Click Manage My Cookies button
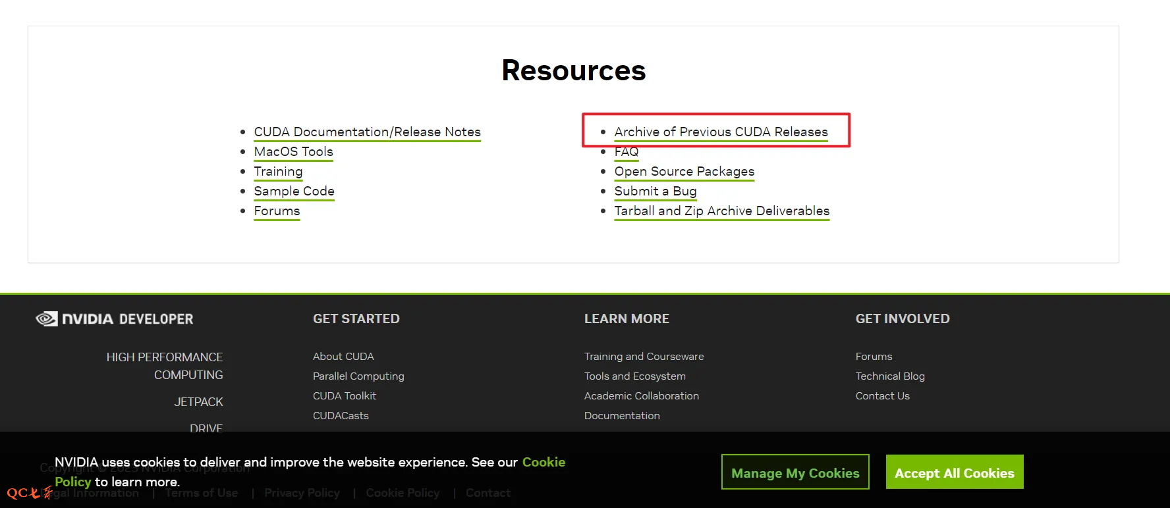Image resolution: width=1170 pixels, height=508 pixels. (795, 472)
